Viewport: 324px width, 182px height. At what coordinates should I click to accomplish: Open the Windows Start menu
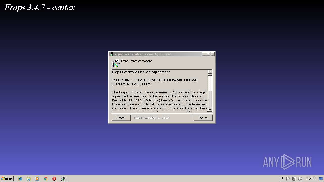point(7,179)
